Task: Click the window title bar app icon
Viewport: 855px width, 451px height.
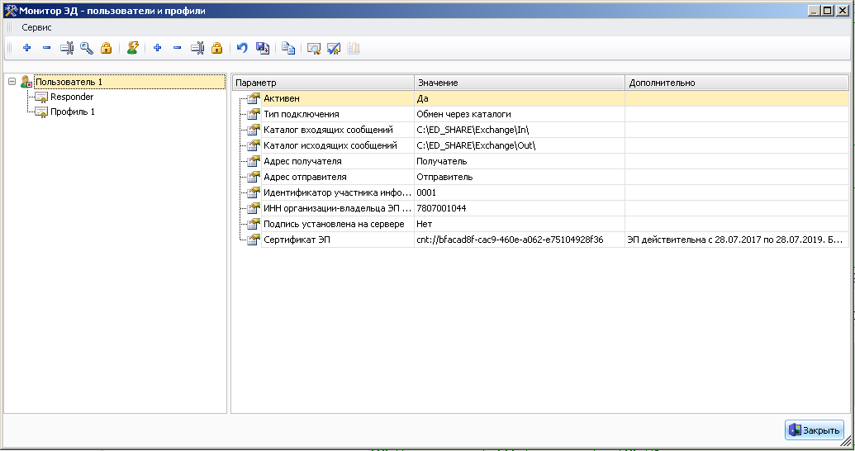Action: pos(11,11)
